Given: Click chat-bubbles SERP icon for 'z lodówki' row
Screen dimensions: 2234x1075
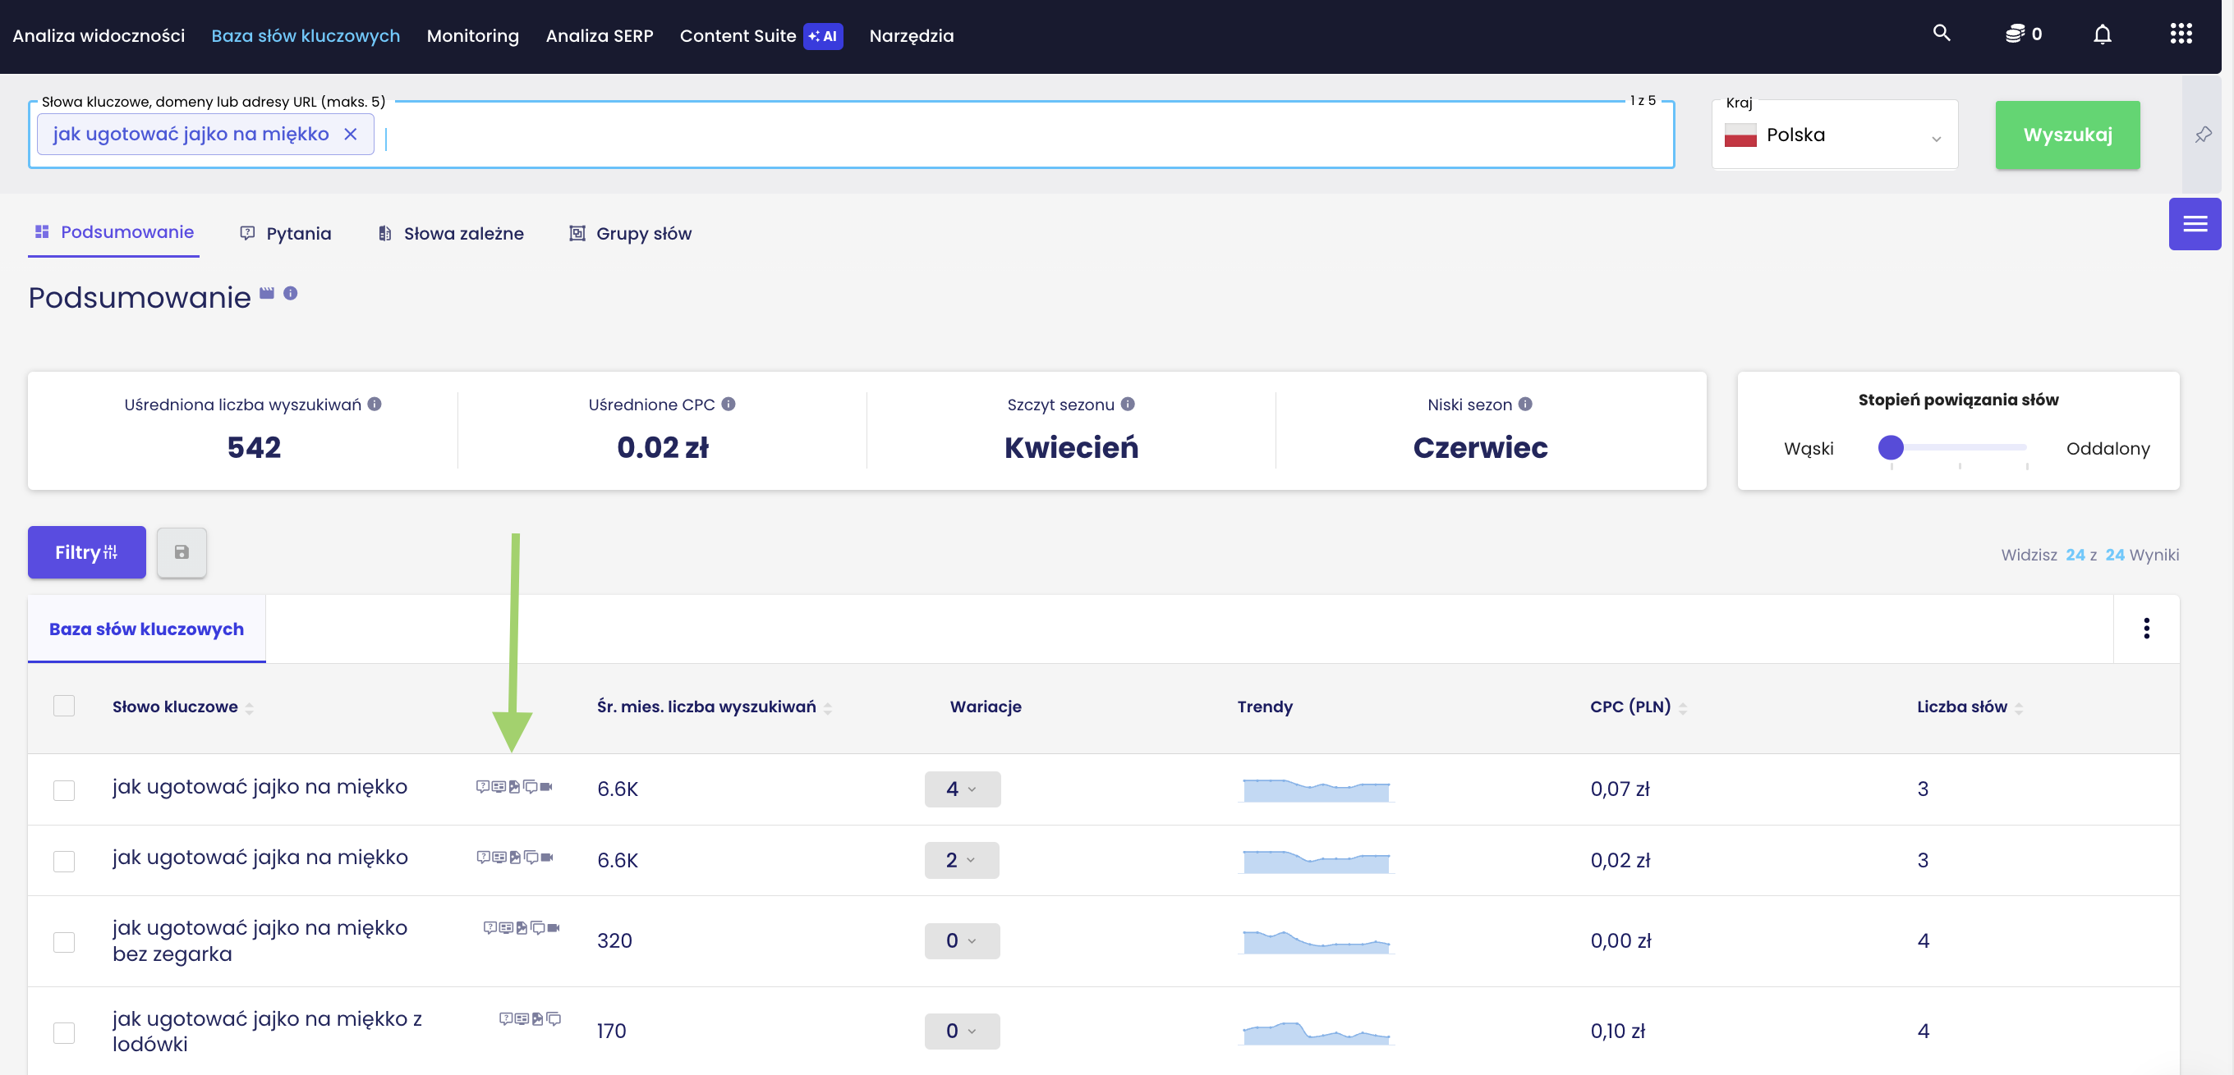Looking at the screenshot, I should [x=554, y=1018].
